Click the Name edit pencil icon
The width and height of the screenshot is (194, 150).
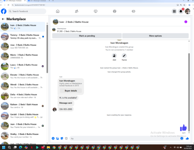[124, 56]
